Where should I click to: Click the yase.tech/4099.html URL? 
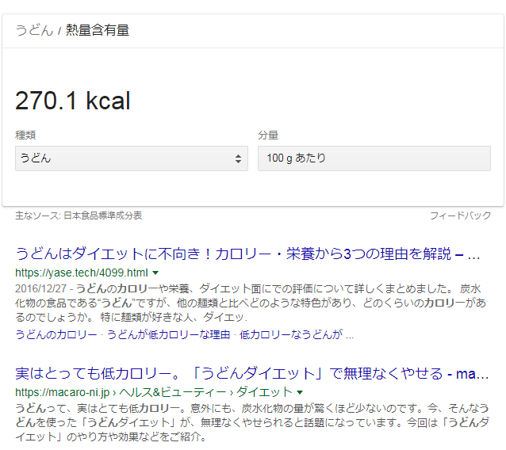(x=82, y=272)
